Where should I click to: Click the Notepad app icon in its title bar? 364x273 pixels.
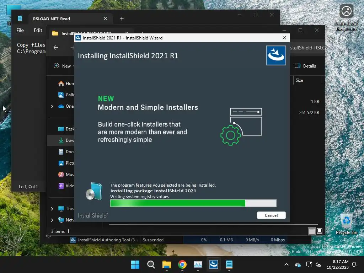pos(20,18)
